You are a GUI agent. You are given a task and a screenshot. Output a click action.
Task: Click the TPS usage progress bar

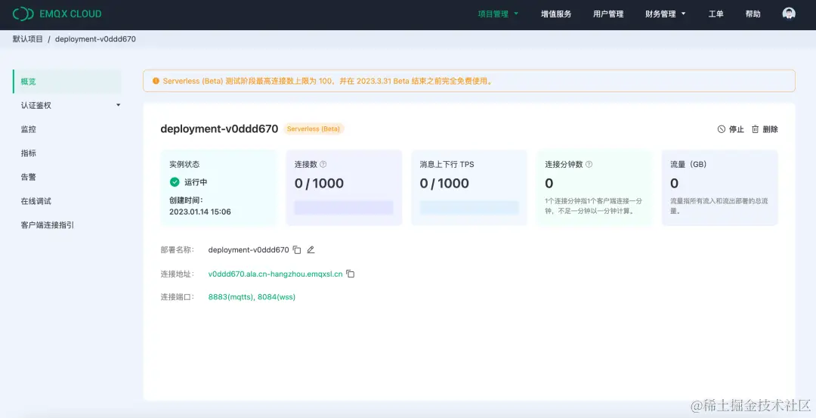click(x=469, y=208)
